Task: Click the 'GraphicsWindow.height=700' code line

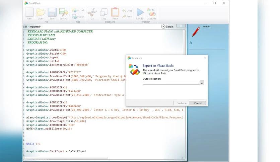Action: pos(46,54)
